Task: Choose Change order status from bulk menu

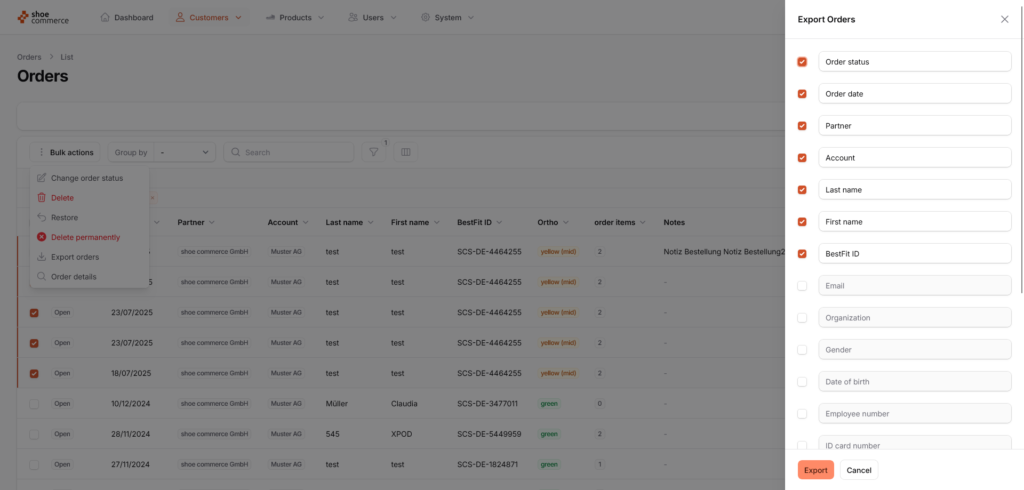Action: (x=87, y=178)
